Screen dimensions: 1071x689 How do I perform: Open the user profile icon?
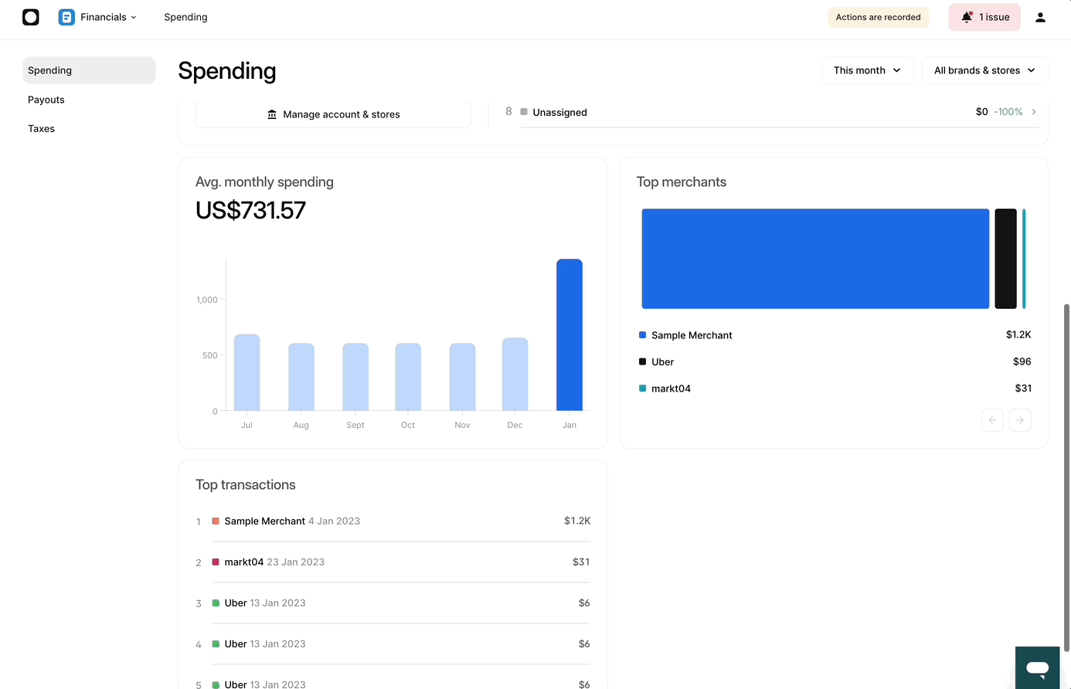(x=1040, y=17)
